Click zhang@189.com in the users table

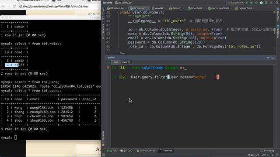(43, 112)
